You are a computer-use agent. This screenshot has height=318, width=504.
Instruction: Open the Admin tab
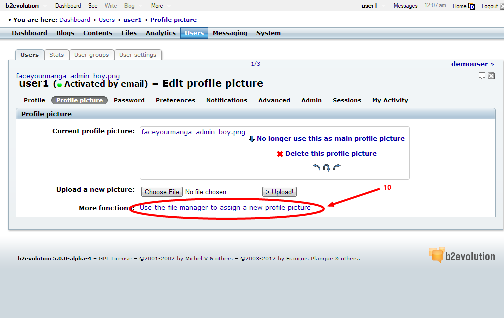coord(311,100)
